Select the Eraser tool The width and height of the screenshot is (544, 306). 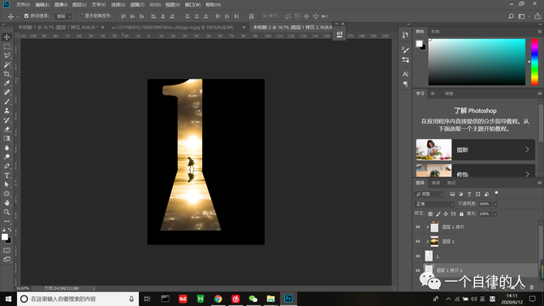pyautogui.click(x=6, y=129)
